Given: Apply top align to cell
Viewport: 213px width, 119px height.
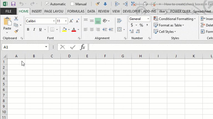Looking at the screenshot, I should [x=86, y=20].
